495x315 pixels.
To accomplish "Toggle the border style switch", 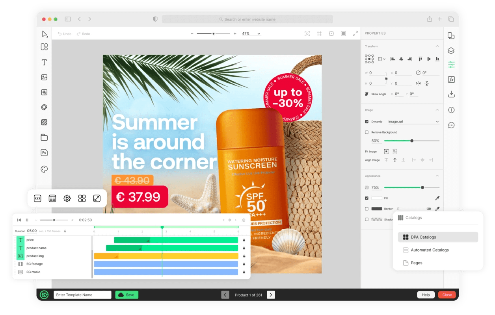I will click(x=429, y=209).
